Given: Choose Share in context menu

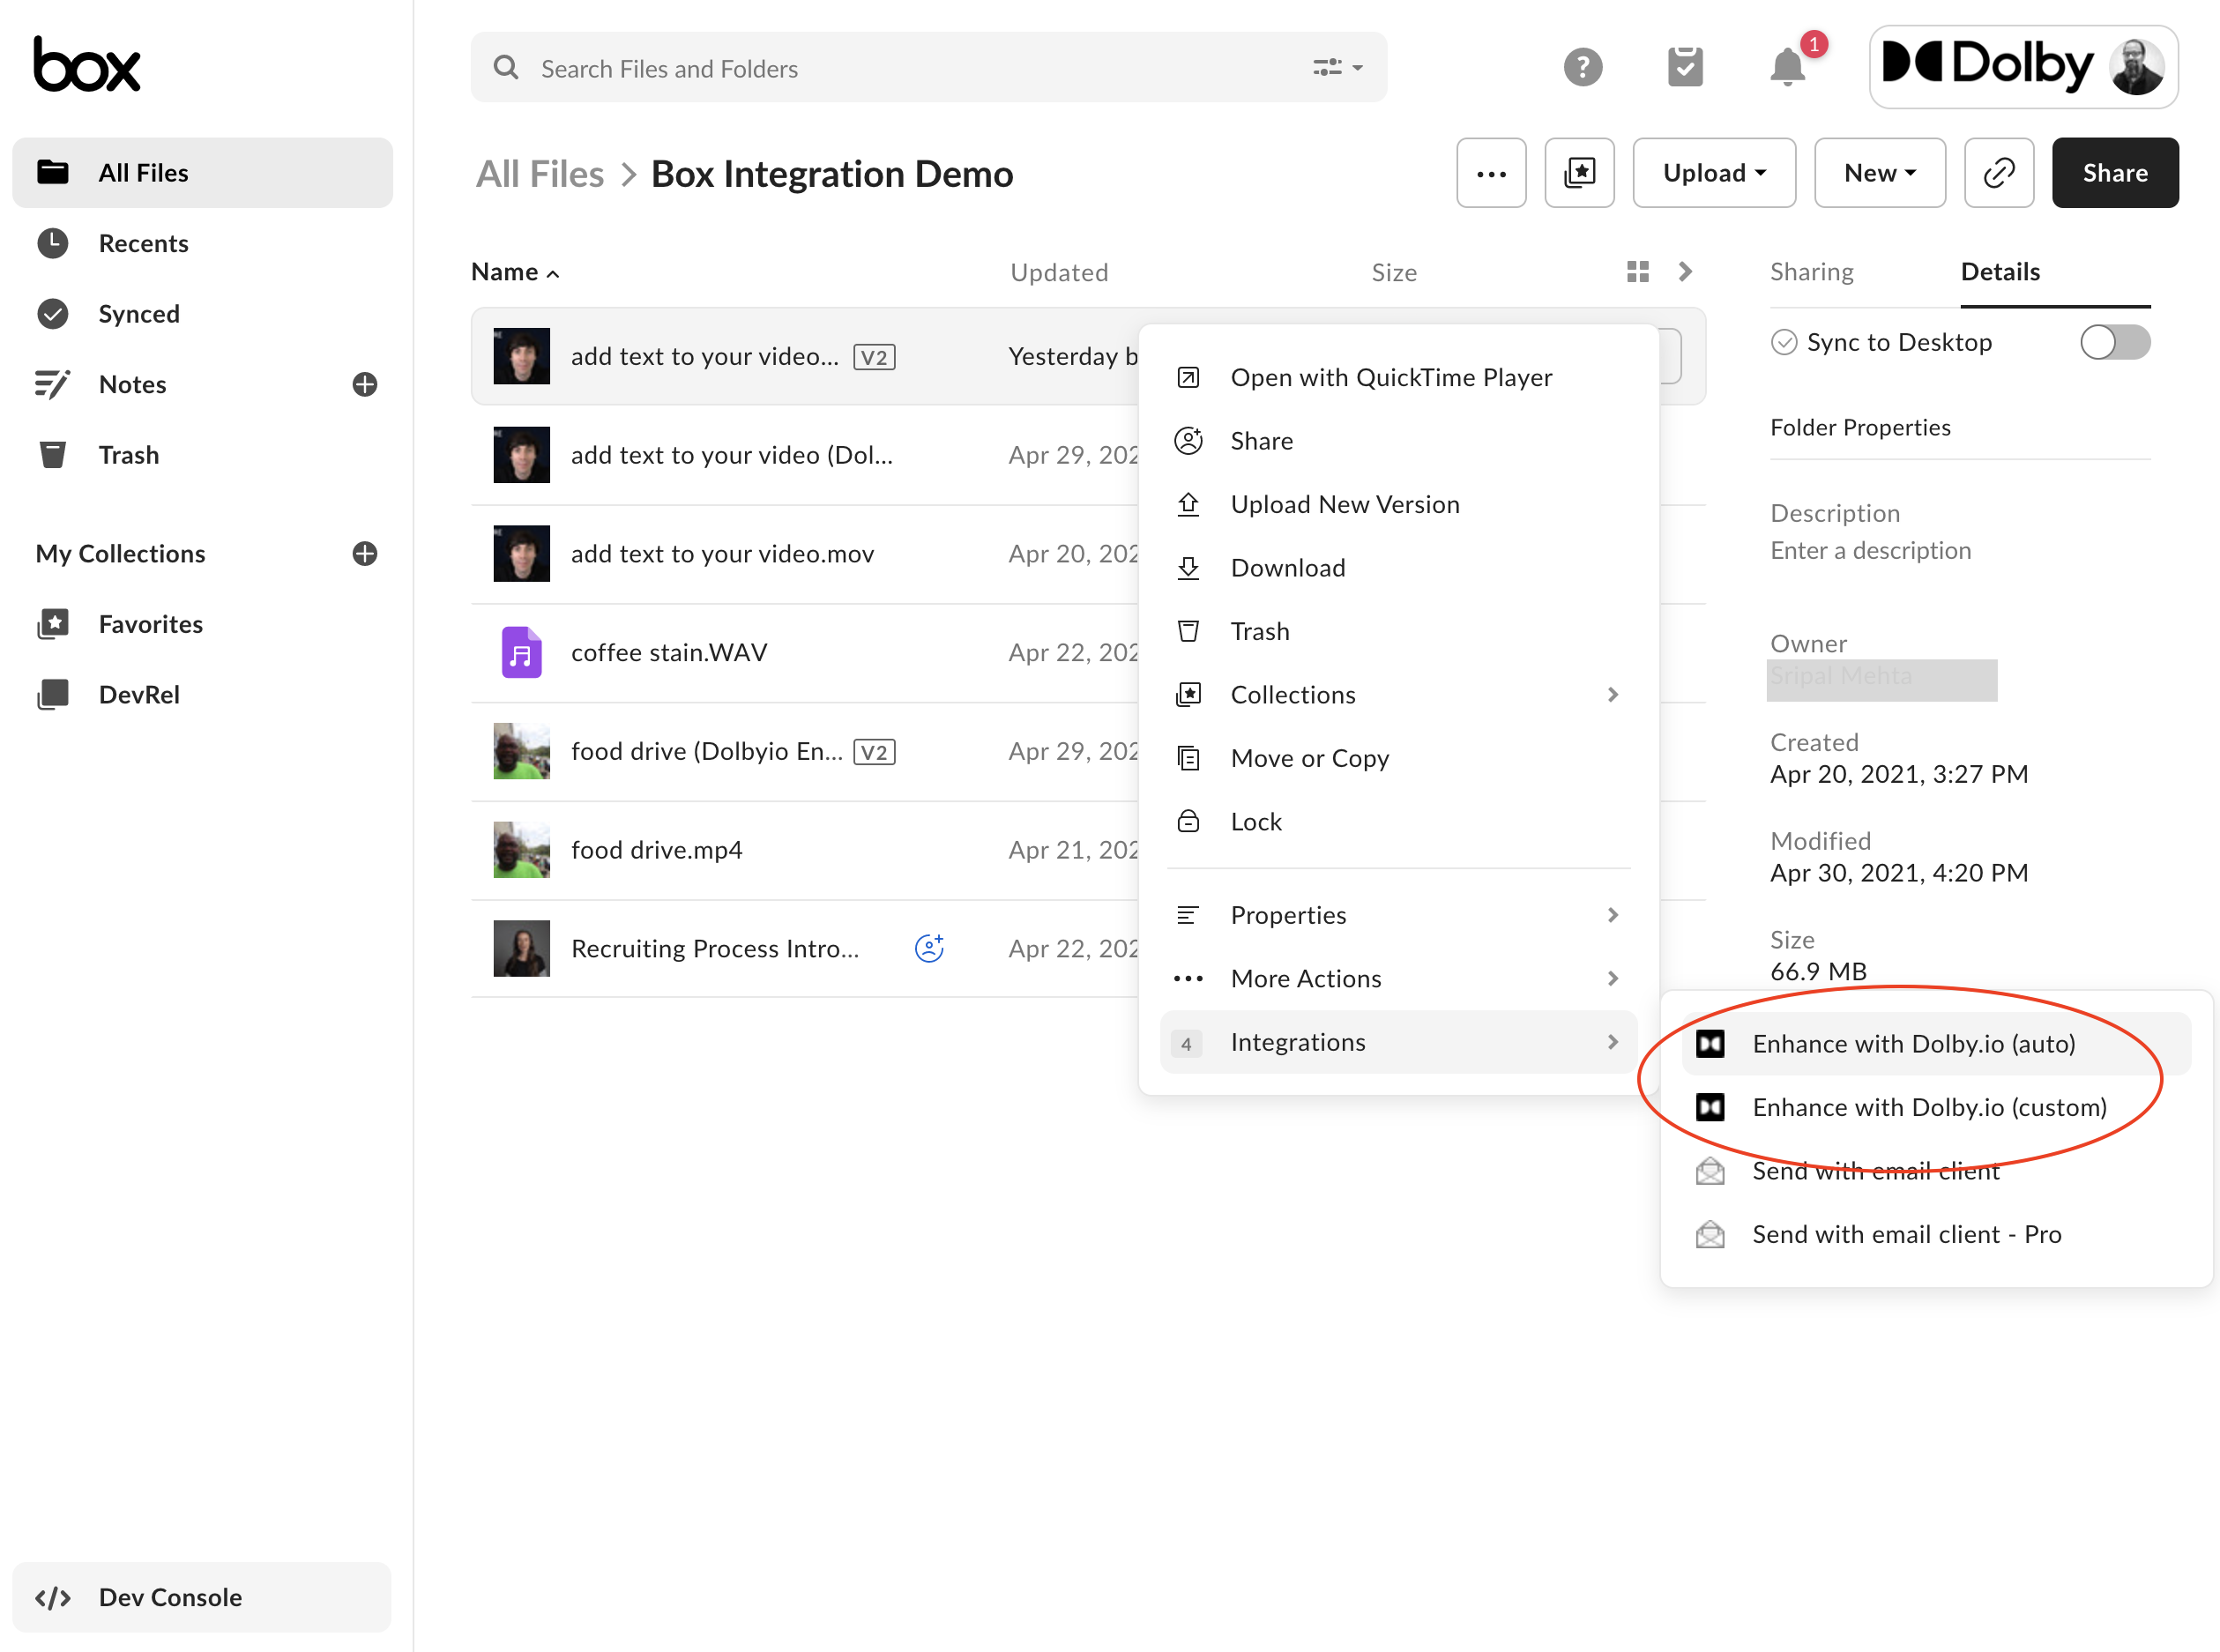Looking at the screenshot, I should (1398, 441).
